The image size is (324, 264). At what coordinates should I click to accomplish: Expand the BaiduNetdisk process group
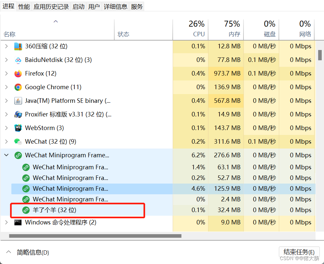coord(6,60)
